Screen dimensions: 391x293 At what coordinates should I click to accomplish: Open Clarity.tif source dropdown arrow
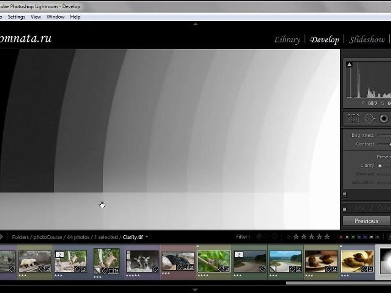(147, 237)
